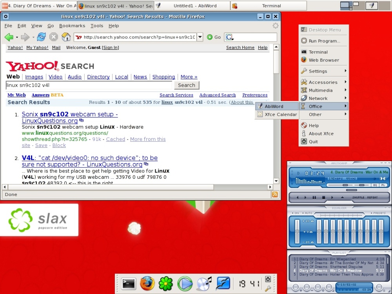Open Advanced Search link
392x294 pixels.
pos(218,95)
